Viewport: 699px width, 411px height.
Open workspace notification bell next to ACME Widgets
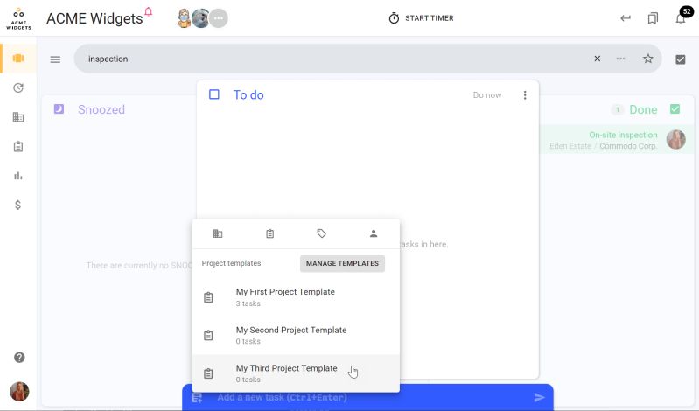pos(149,11)
